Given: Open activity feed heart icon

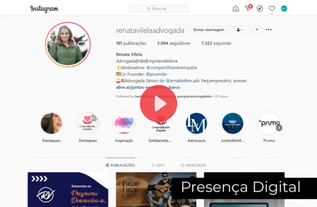Looking at the screenshot, I should (x=272, y=9).
